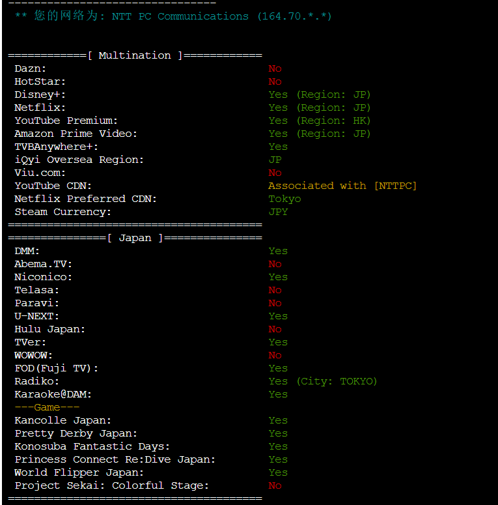
Task: Click the 'Pretty Derby Japan:' label
Action: [76, 433]
